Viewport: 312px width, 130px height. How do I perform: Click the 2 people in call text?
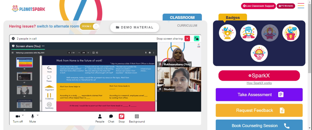click(x=27, y=39)
